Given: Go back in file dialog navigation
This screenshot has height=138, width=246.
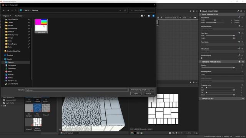Looking at the screenshot, I should (4, 10).
